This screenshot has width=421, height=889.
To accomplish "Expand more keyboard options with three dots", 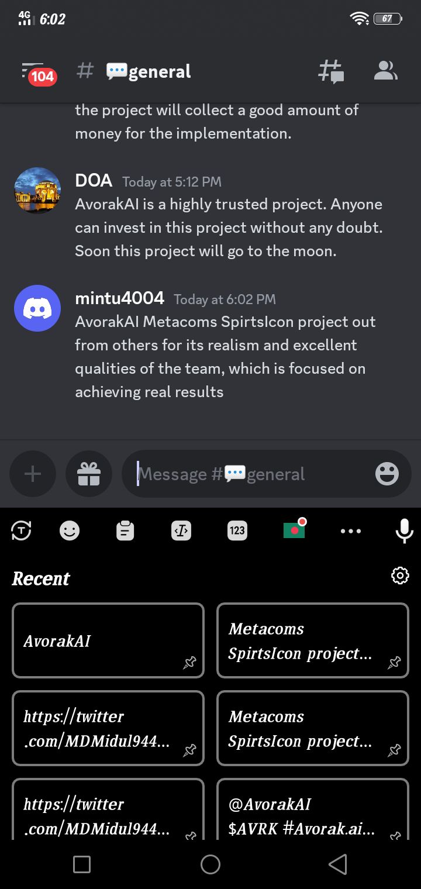I will (351, 531).
